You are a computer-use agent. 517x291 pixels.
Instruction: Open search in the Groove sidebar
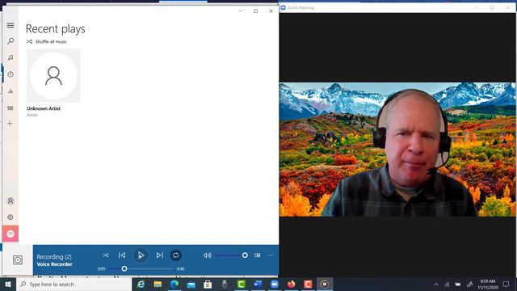point(11,41)
